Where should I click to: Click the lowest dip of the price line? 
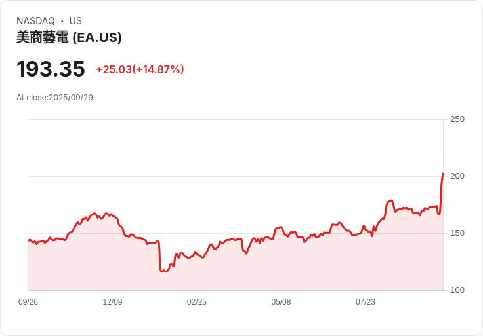coord(162,271)
